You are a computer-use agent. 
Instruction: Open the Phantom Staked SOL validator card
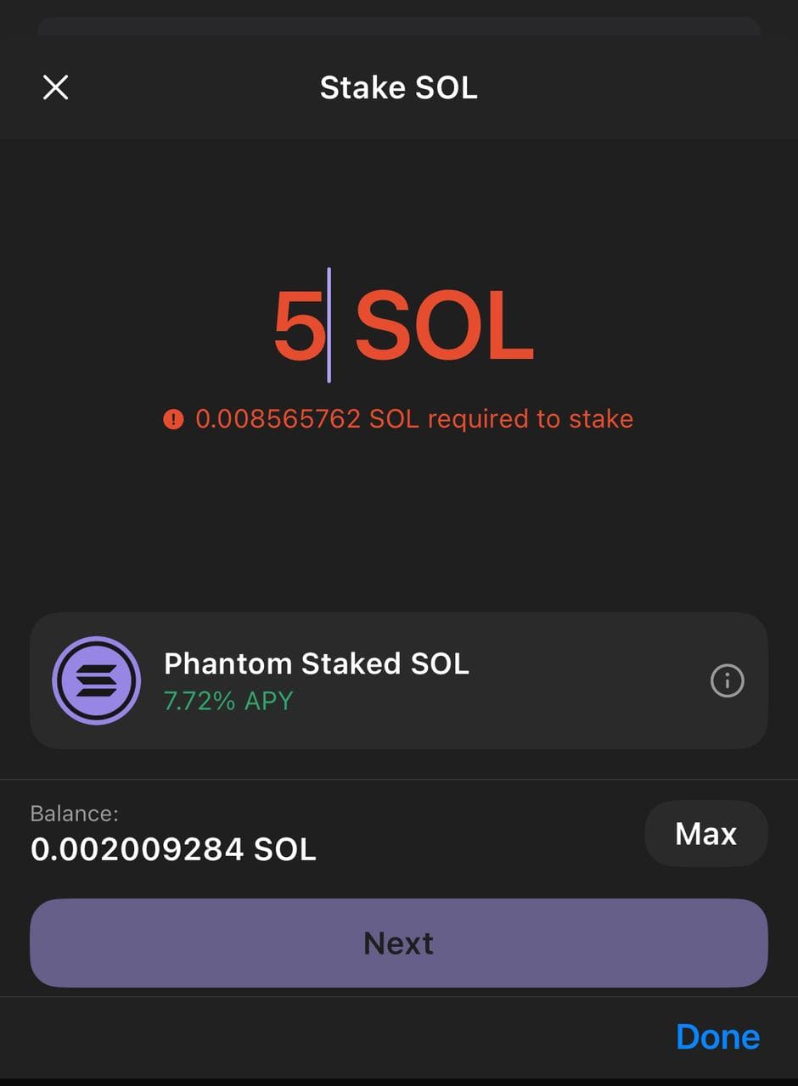pos(399,680)
